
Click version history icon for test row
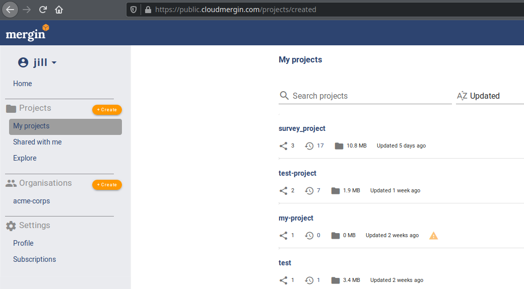click(x=309, y=280)
